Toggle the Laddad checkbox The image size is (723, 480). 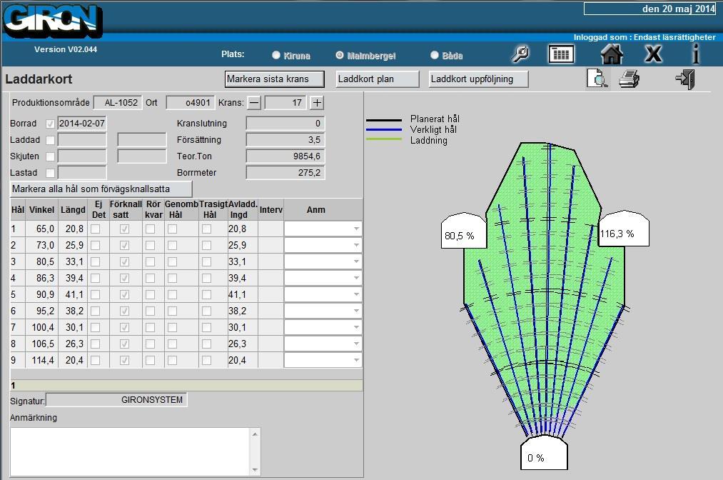tap(50, 140)
